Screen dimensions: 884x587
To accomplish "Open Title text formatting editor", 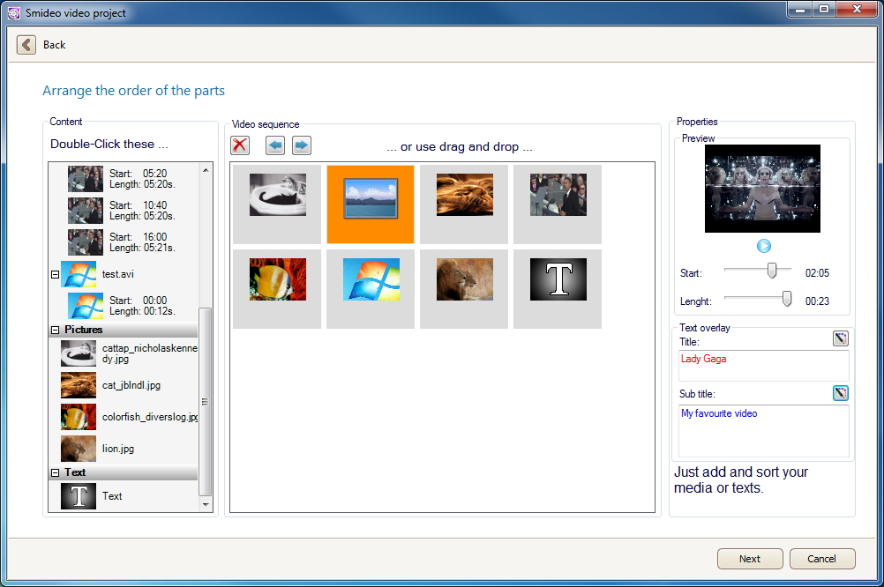I will coord(840,338).
